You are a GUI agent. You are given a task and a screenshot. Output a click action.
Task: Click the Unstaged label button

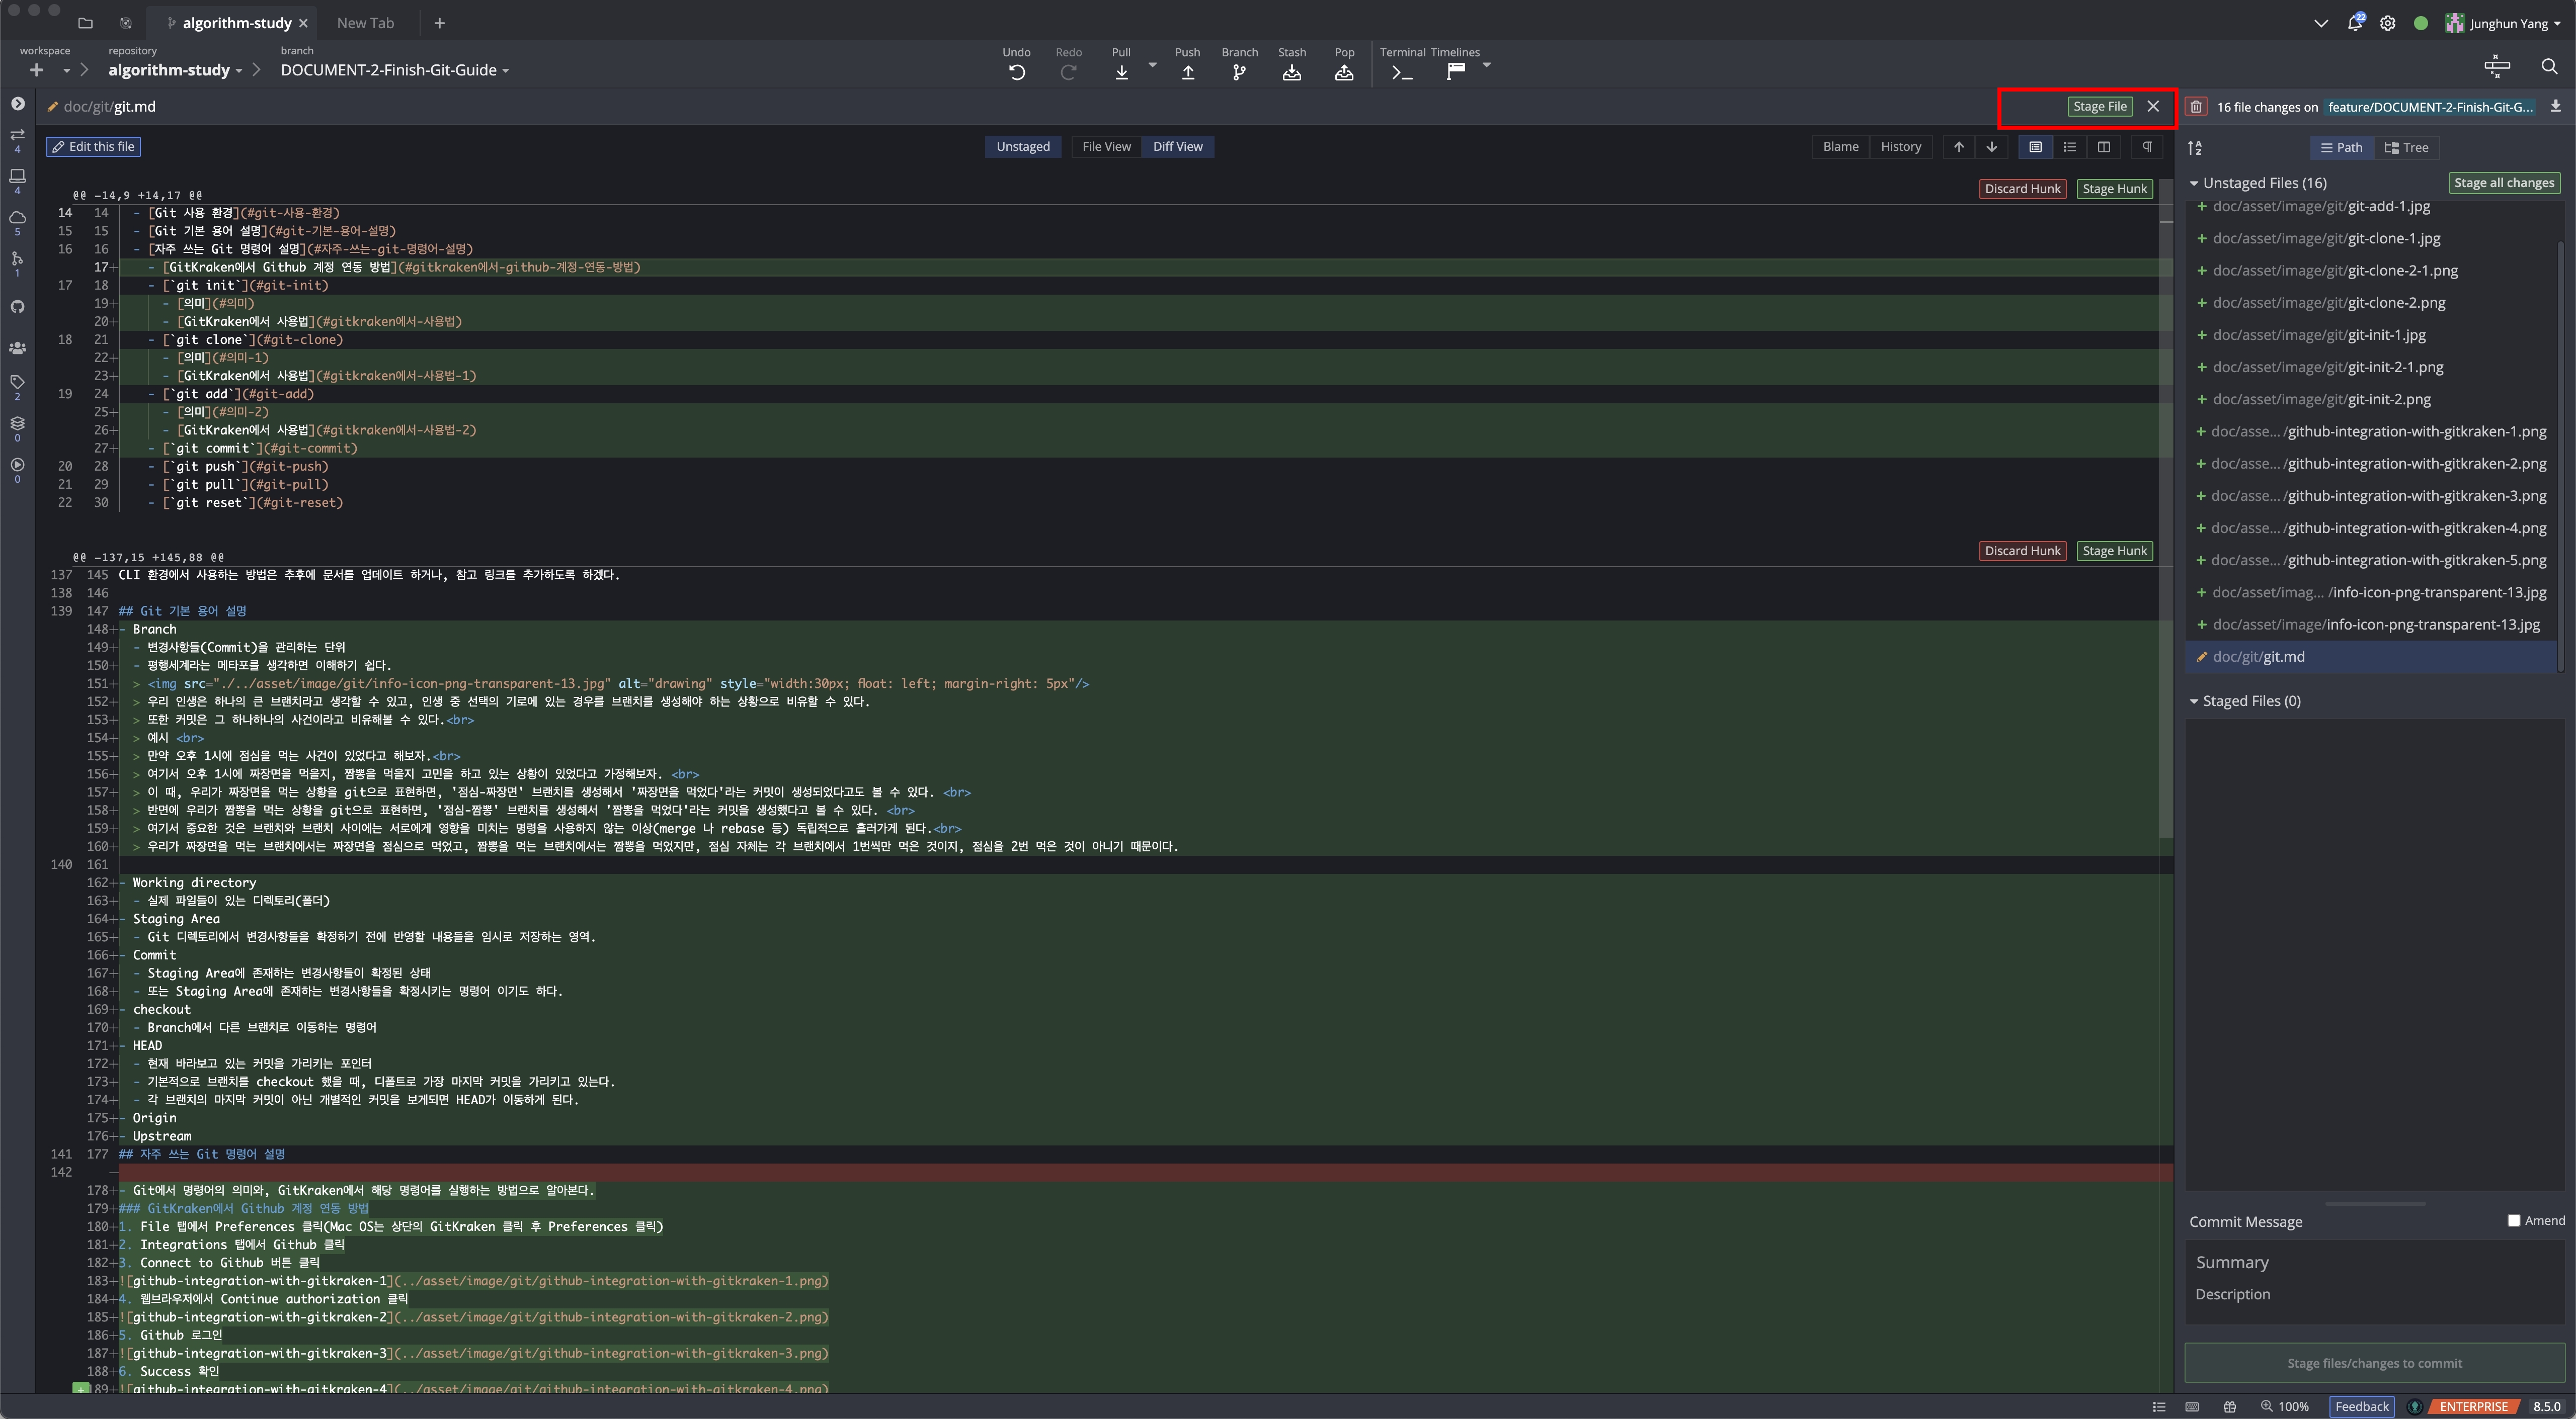pos(1022,147)
